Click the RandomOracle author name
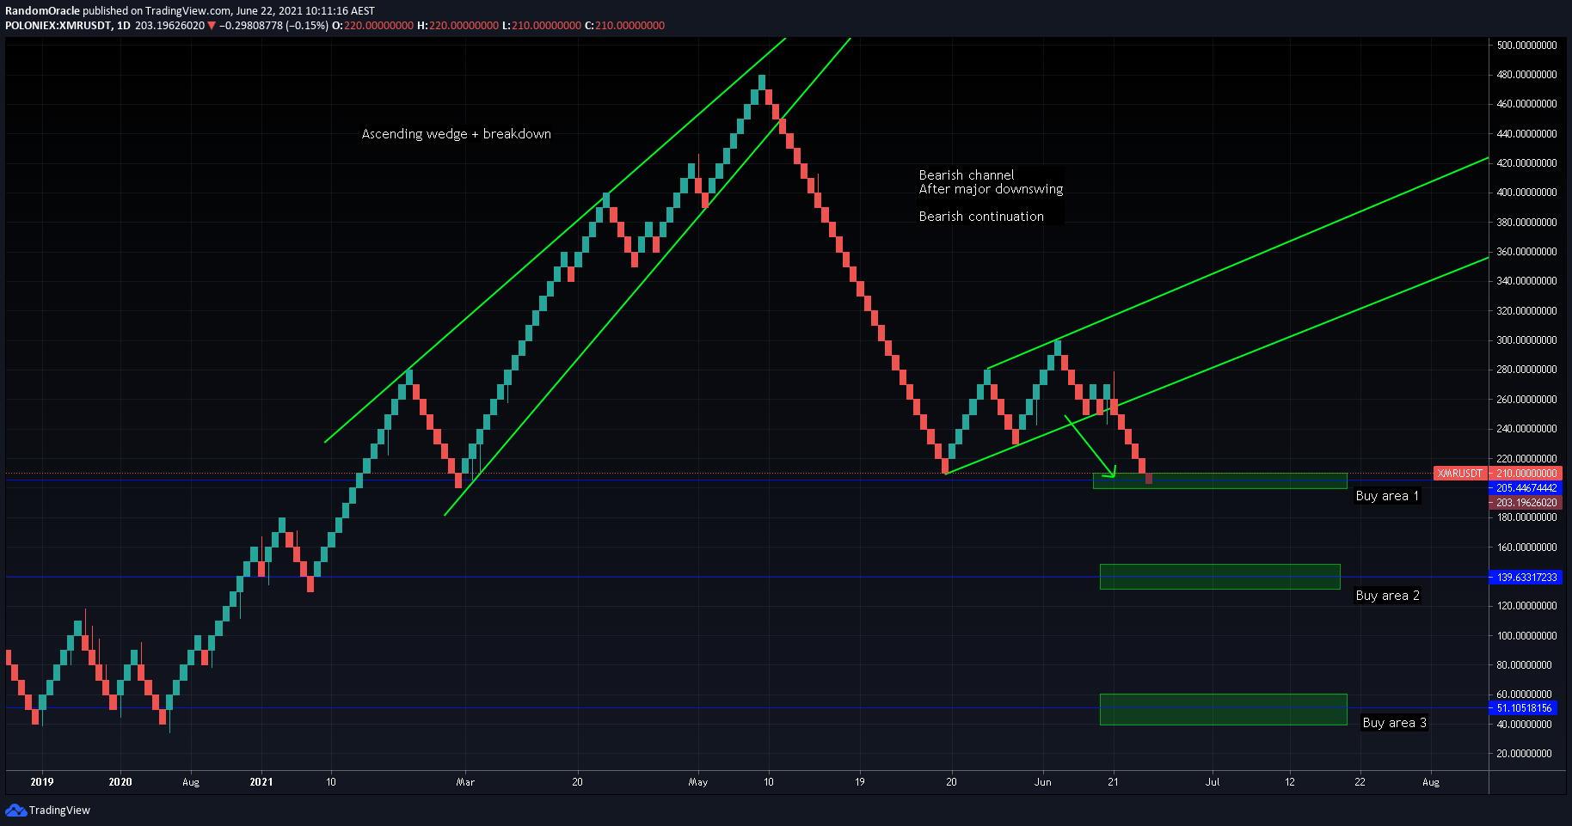 (x=42, y=11)
